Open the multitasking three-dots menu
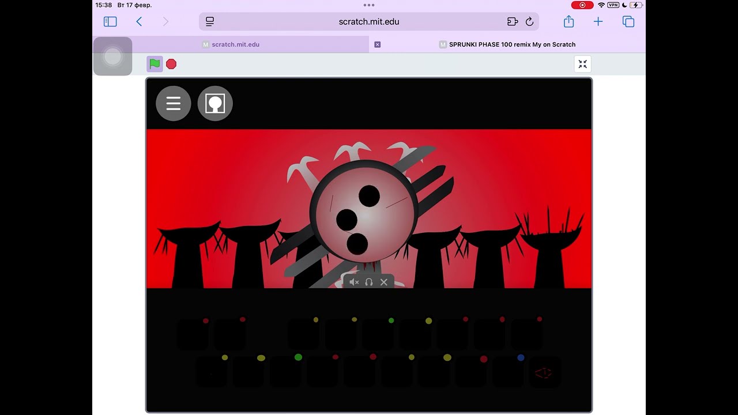 [369, 5]
